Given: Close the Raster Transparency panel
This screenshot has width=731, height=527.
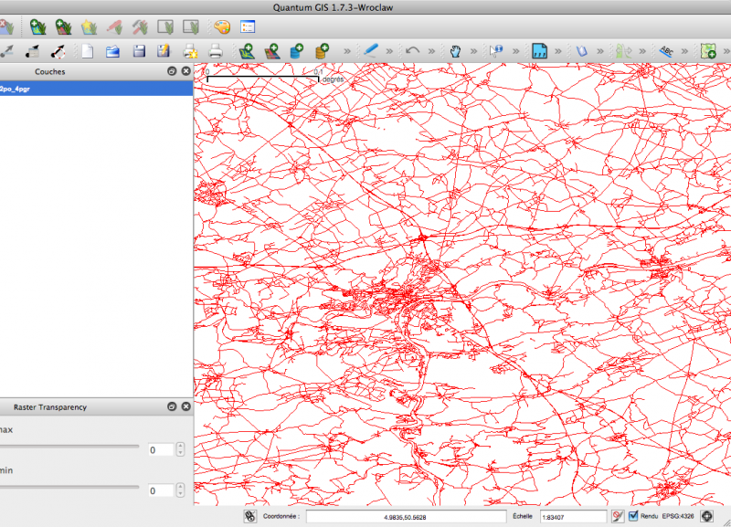Looking at the screenshot, I should coord(185,406).
